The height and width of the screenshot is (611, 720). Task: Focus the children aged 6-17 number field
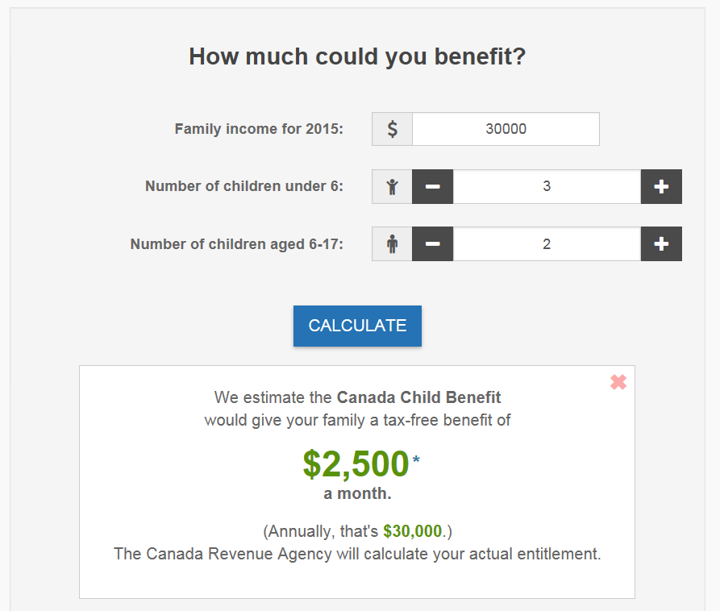click(x=547, y=244)
